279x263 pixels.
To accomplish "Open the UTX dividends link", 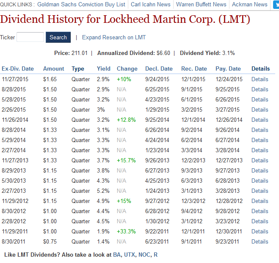I will [130, 255].
